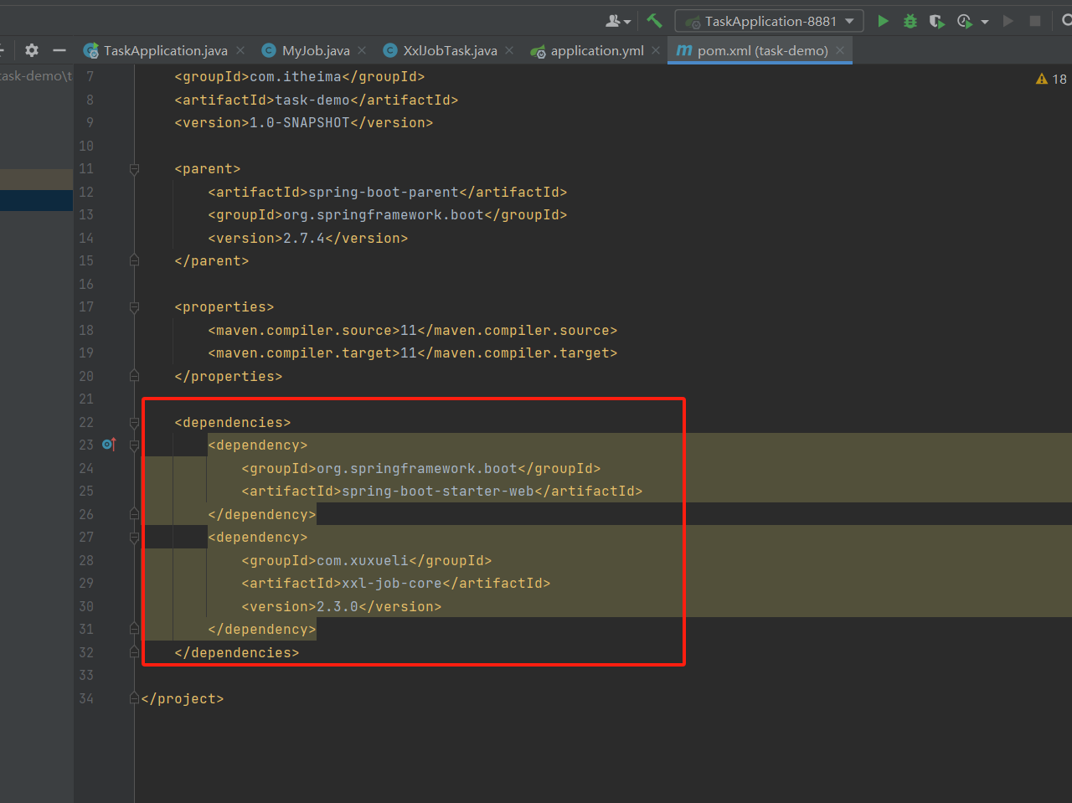Start debugging via the bug icon
The width and height of the screenshot is (1072, 803).
tap(910, 21)
